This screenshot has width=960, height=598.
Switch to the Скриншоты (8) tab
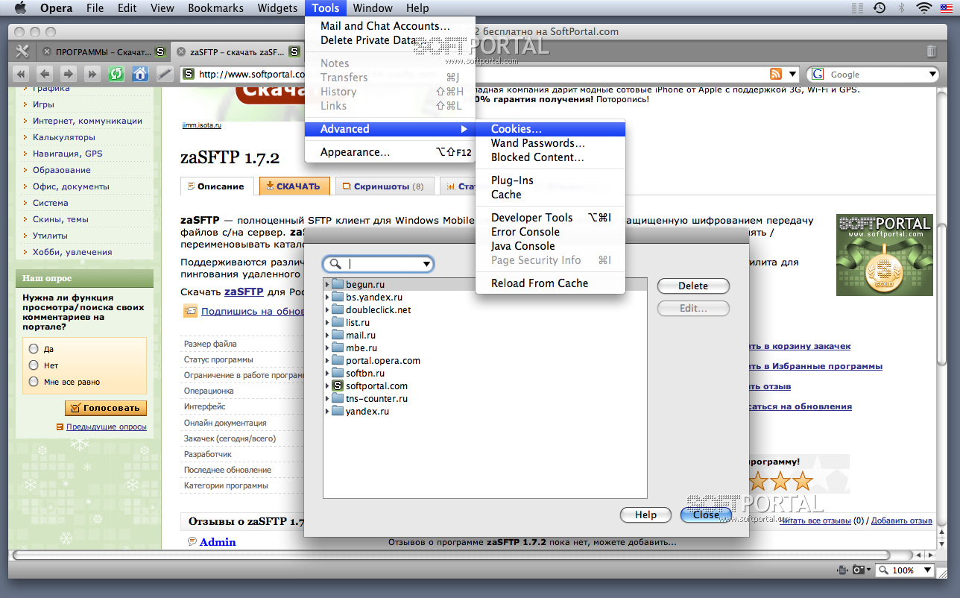pos(385,186)
